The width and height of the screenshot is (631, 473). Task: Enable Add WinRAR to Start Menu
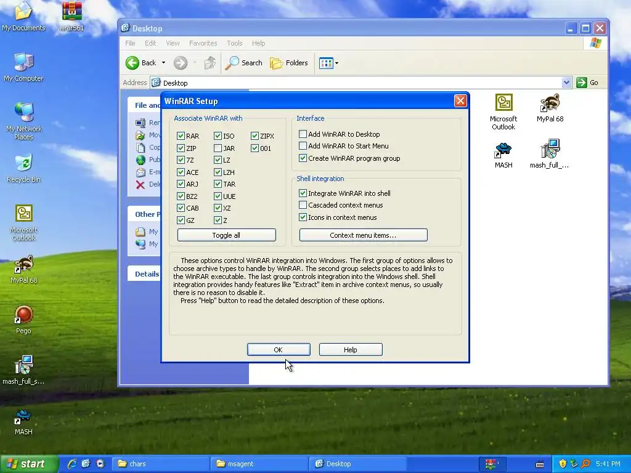click(303, 145)
